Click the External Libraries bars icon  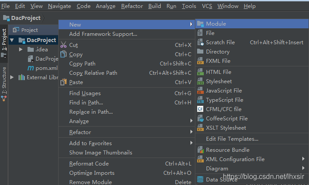coord(22,77)
